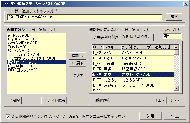Confirm settings with 決定 button

[x=151, y=116]
